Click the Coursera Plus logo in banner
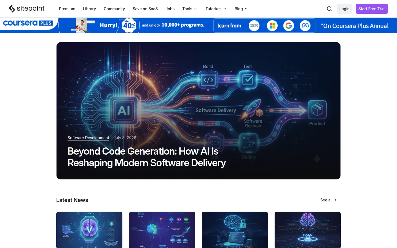The image size is (397, 248). click(28, 23)
